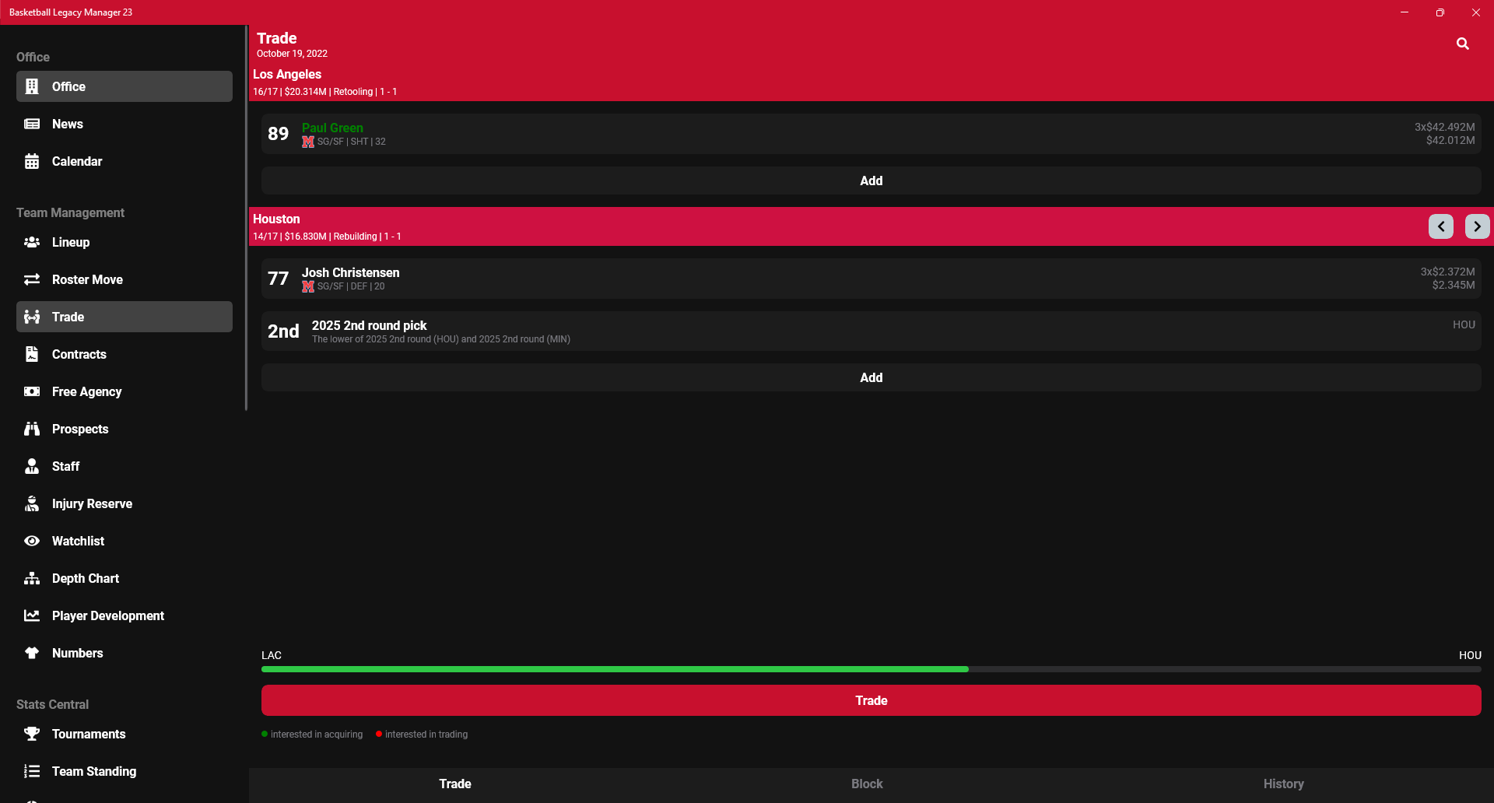Click the Watchlist eye icon
The height and width of the screenshot is (803, 1494).
point(32,541)
